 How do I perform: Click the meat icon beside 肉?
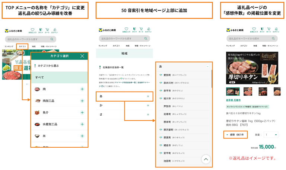pos(37,89)
